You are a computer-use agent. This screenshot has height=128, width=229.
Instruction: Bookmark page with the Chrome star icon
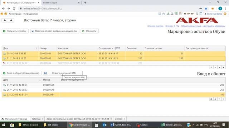coord(206,9)
